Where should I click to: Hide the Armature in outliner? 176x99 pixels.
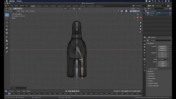pyautogui.click(x=170, y=13)
